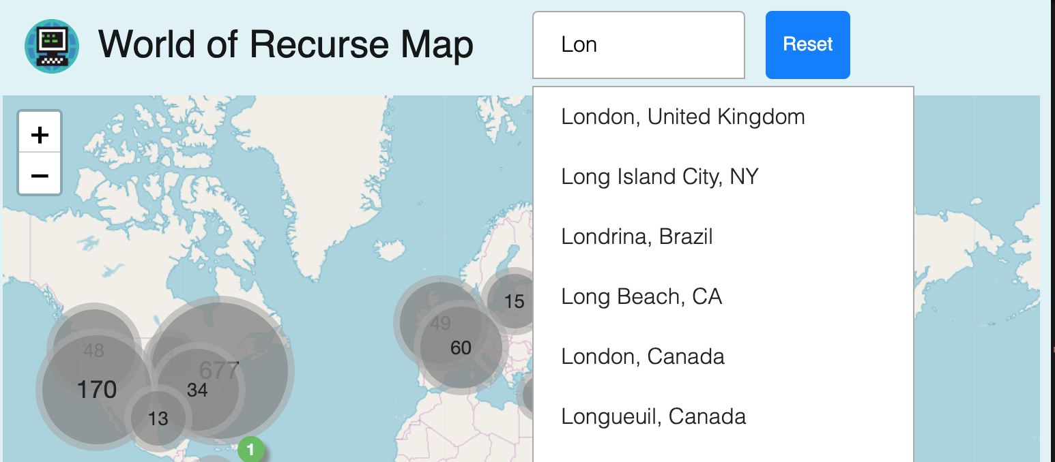The height and width of the screenshot is (462, 1055).
Task: Open the 170 marker cluster
Action: [x=96, y=390]
